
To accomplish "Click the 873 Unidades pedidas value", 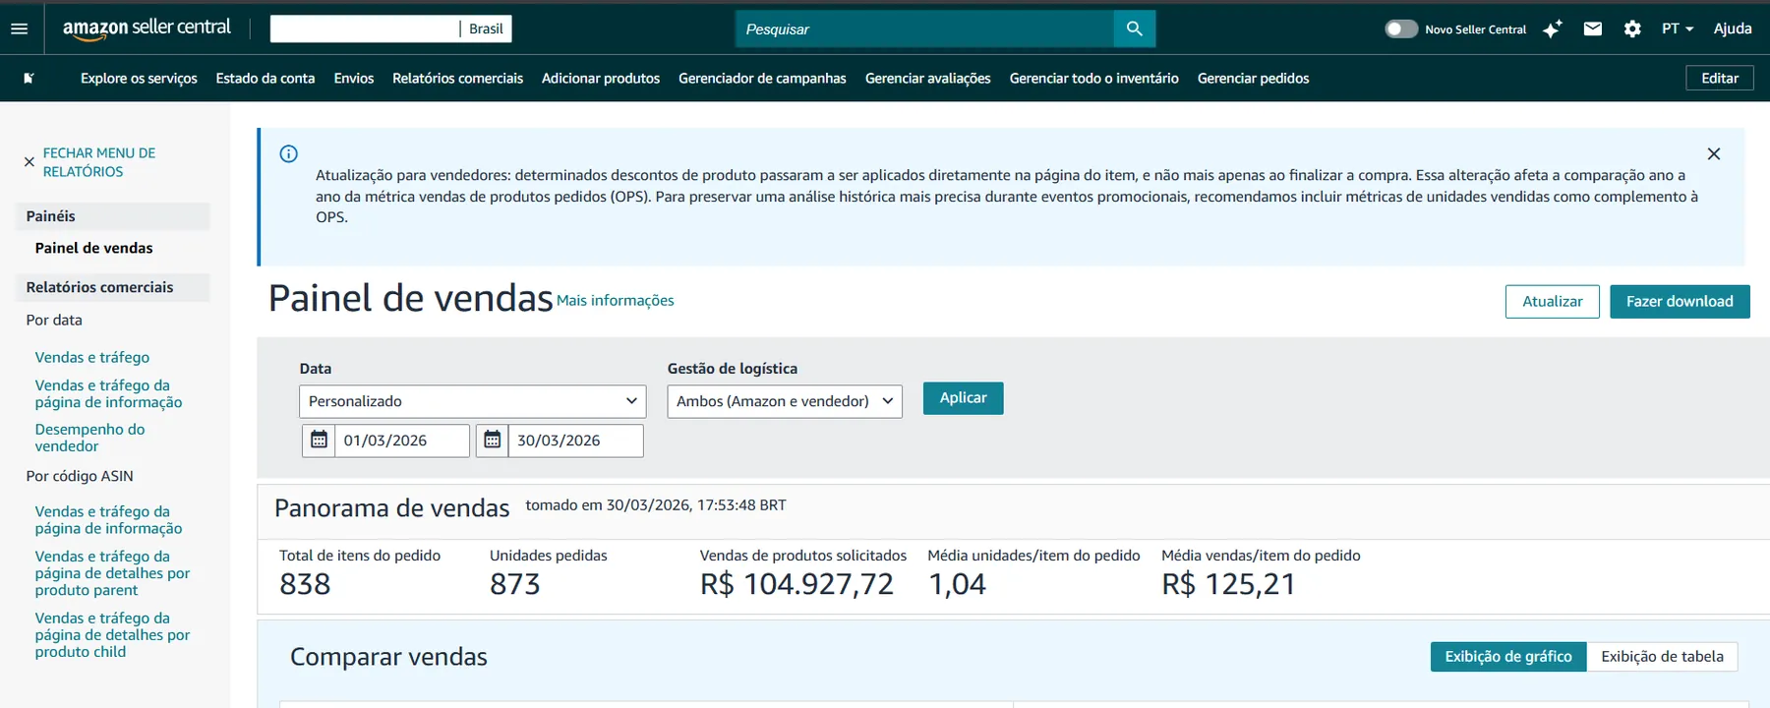I will pos(515,584).
